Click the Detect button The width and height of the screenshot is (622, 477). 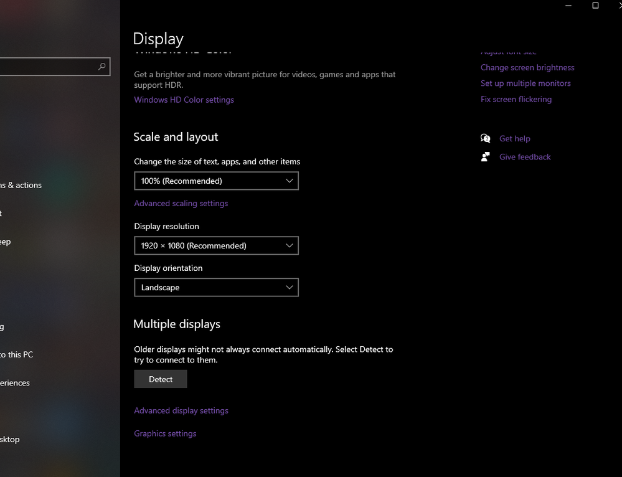click(160, 379)
